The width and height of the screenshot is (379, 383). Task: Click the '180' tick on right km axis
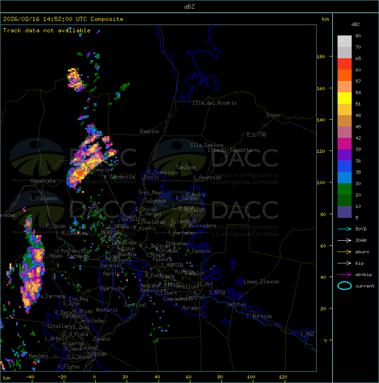pyautogui.click(x=321, y=57)
